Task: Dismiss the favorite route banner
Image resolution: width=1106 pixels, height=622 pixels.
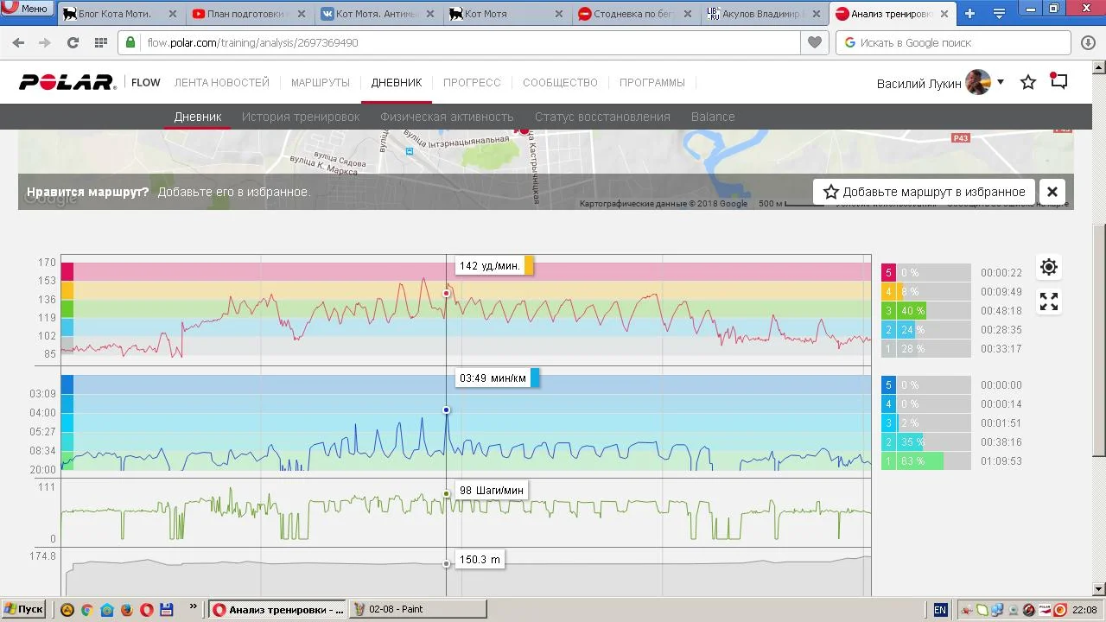Action: coord(1052,192)
